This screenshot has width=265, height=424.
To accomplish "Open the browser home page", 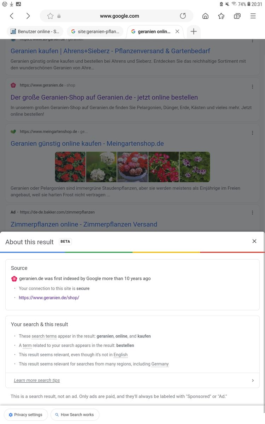I will click(x=205, y=16).
